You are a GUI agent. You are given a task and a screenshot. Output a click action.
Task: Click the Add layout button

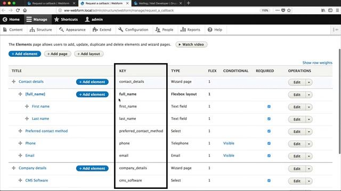pos(89,54)
